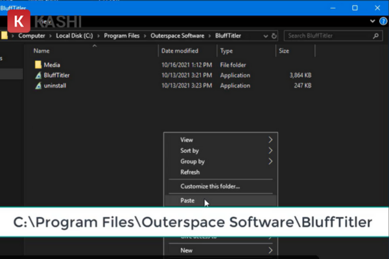389x259 pixels.
Task: Choose Group by in the context menu
Action: point(220,161)
